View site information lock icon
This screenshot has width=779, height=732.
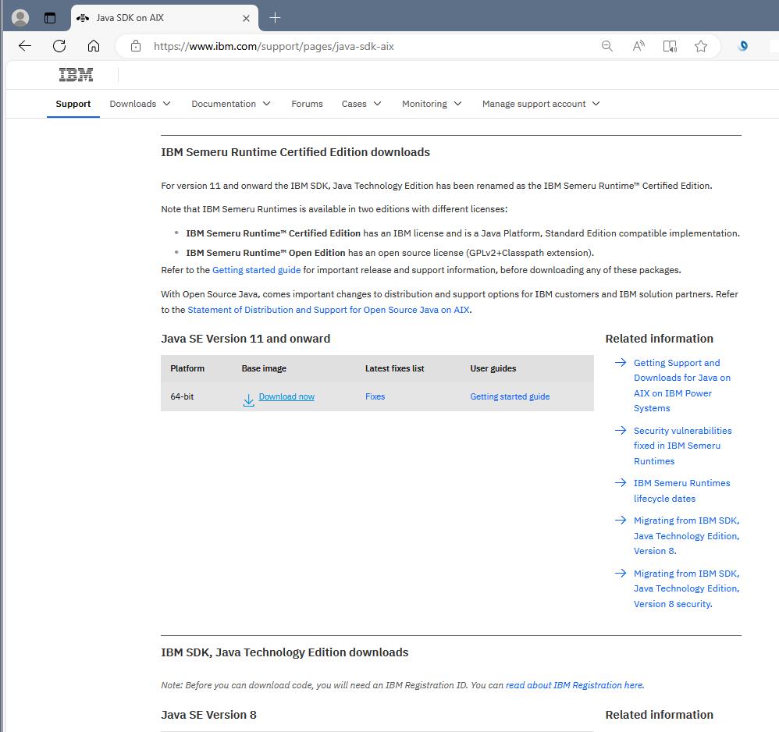click(136, 46)
